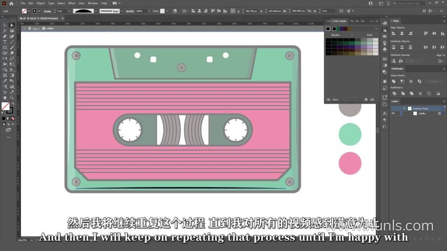
Task: Click Layer 1 in isolation breadcrumb
Action: (35, 29)
